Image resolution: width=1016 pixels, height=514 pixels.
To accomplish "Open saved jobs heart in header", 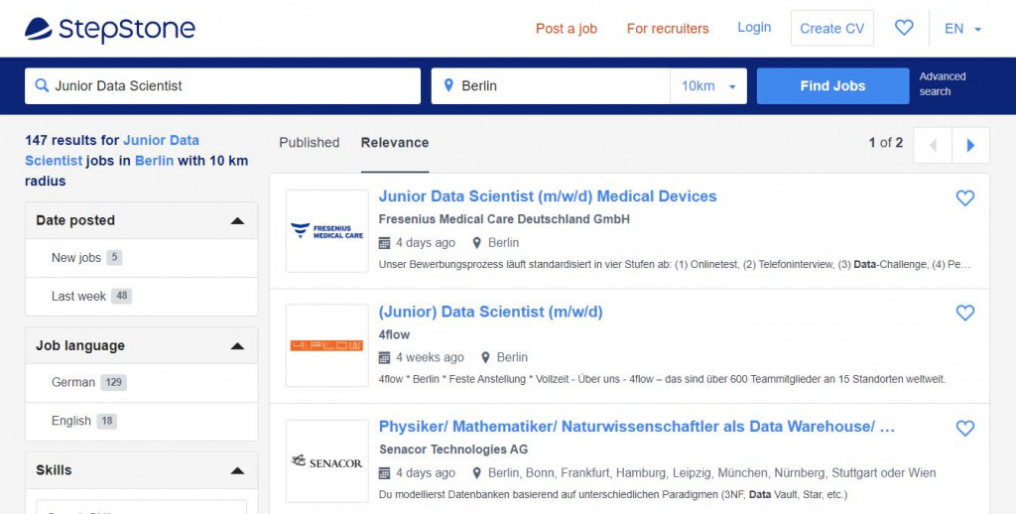I will click(x=904, y=28).
